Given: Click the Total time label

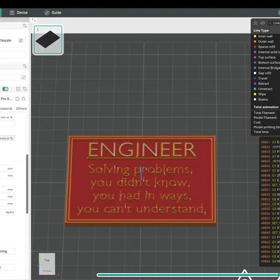Looking at the screenshot, I should [261, 132].
